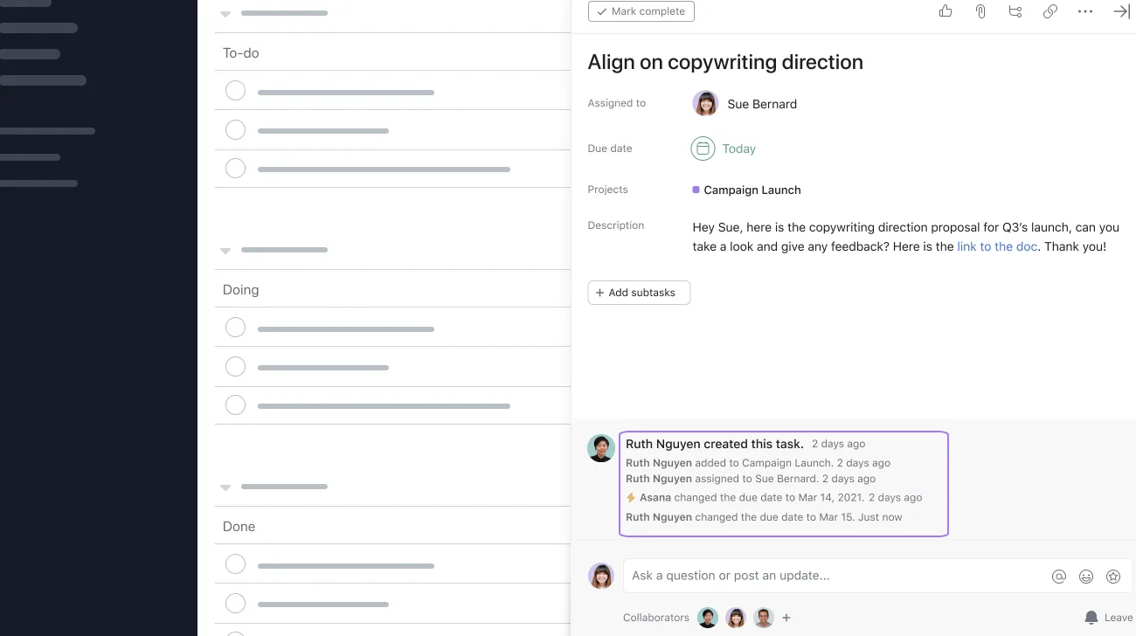Mark the task complete

[x=641, y=11]
